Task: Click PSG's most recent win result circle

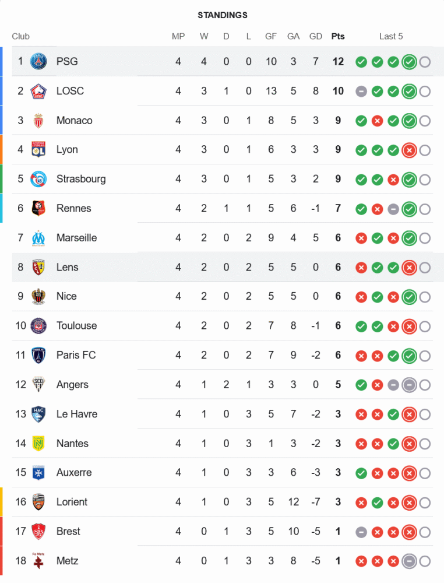Action: point(409,62)
